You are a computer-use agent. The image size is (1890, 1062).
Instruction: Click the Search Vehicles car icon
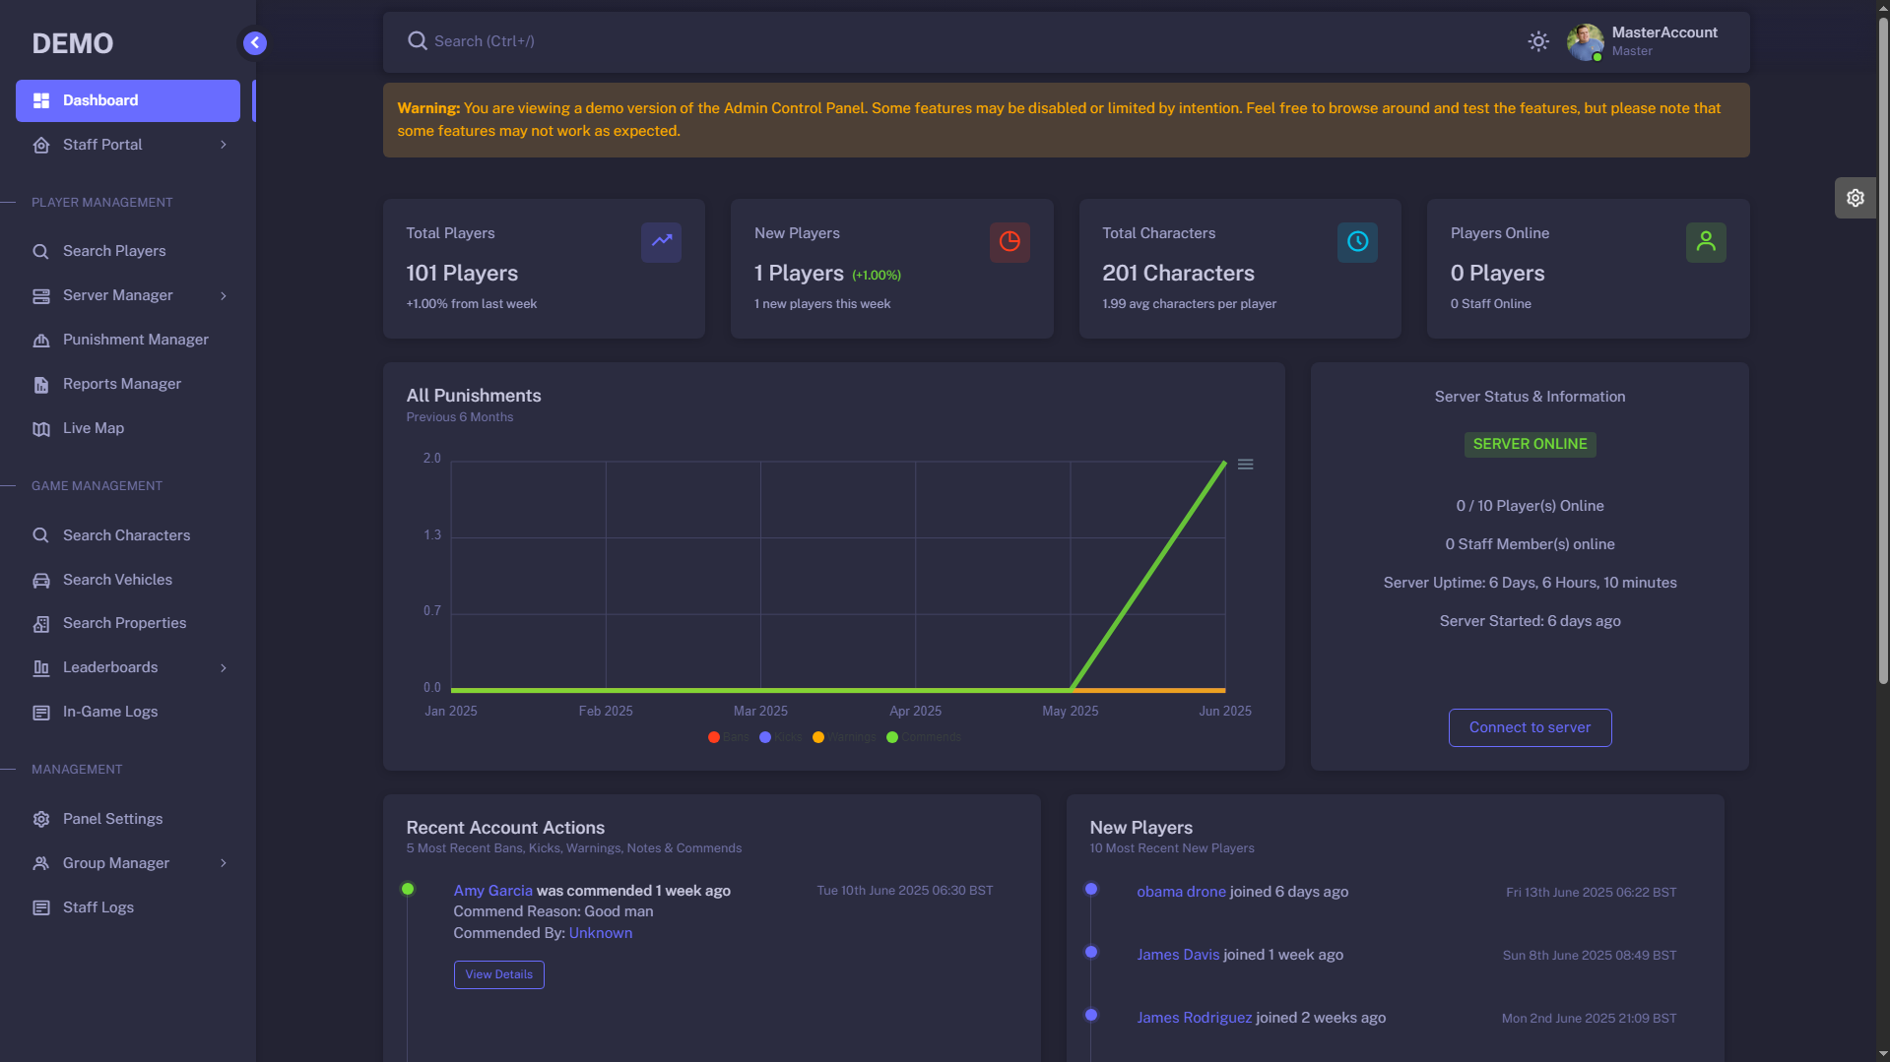[x=41, y=580]
